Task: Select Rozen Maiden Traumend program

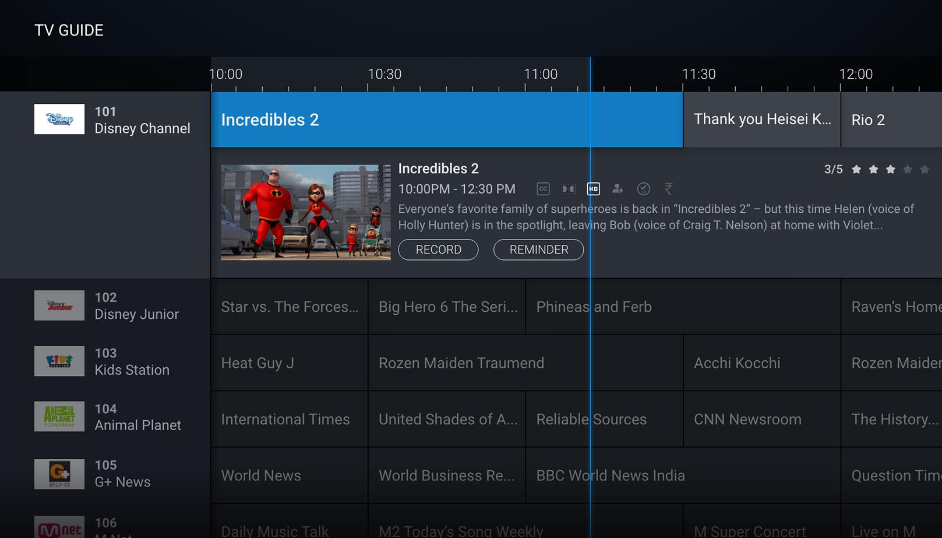Action: pyautogui.click(x=525, y=363)
